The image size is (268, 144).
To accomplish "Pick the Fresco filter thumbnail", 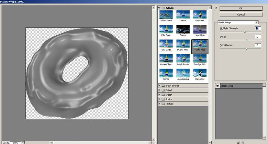I will tap(183, 29).
